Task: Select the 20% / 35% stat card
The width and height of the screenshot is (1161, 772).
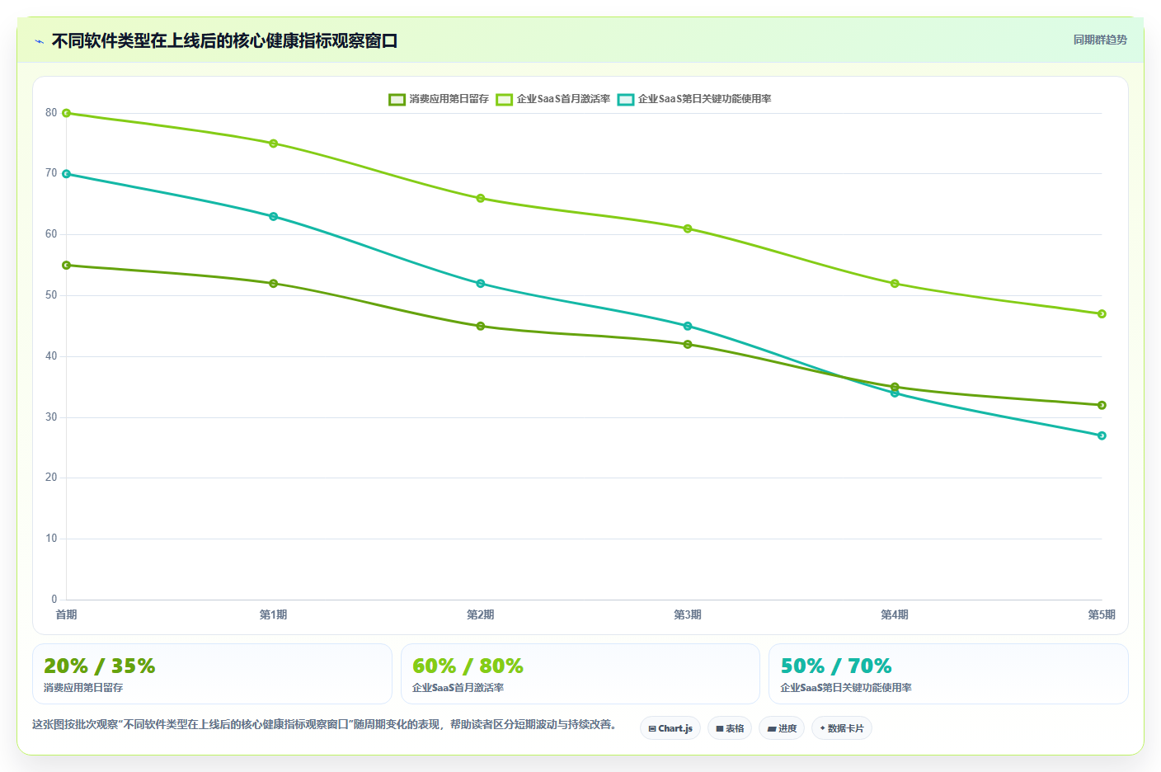Action: [x=212, y=674]
